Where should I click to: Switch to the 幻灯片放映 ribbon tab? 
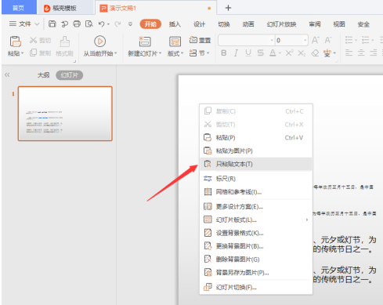coord(281,24)
